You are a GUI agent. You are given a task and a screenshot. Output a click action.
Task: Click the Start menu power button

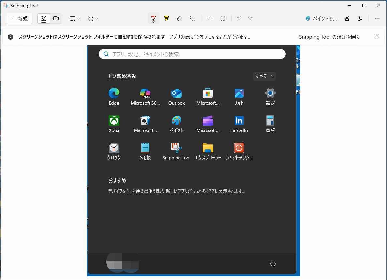(273, 264)
